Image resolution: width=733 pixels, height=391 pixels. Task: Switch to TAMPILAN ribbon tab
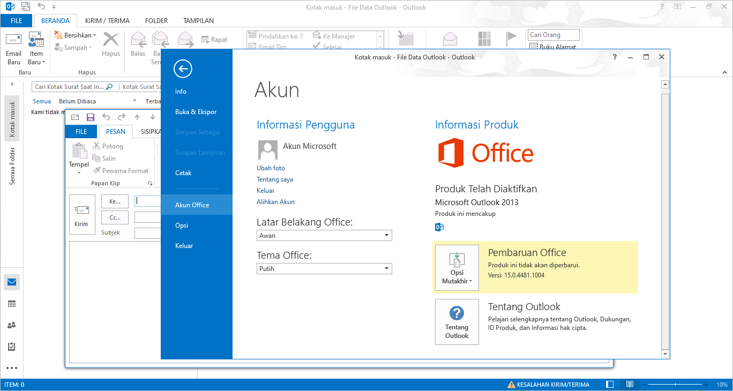(x=198, y=21)
